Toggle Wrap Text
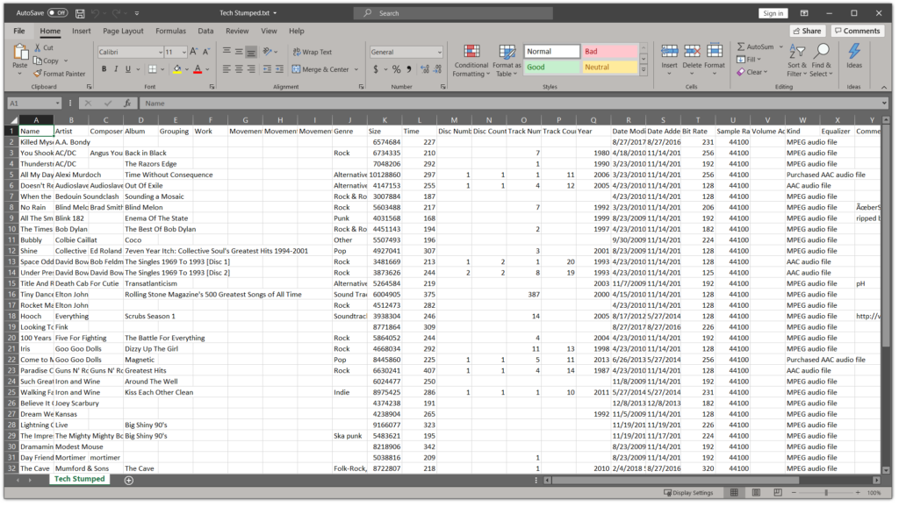 (x=313, y=52)
